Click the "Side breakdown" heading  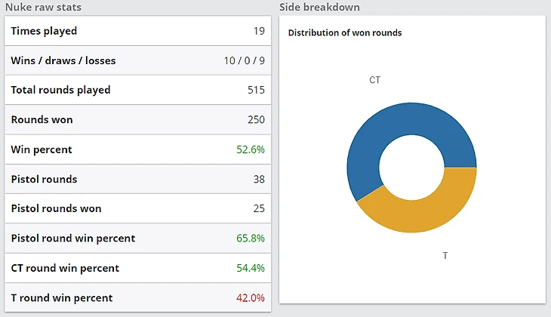tap(319, 8)
